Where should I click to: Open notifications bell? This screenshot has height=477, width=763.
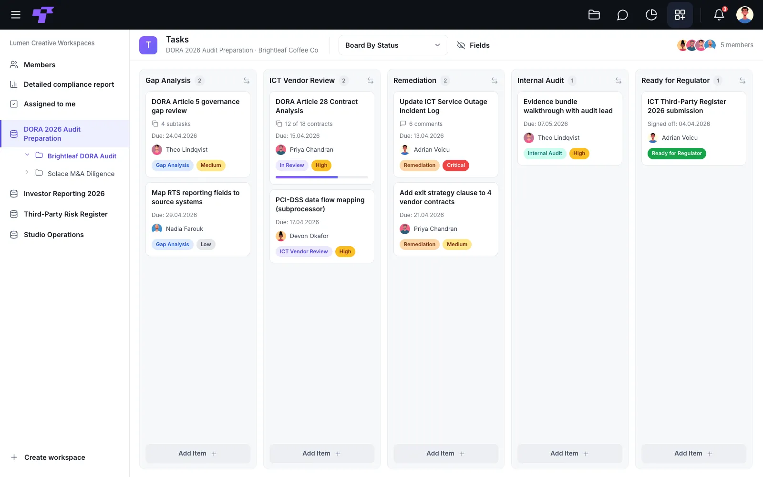coord(719,15)
